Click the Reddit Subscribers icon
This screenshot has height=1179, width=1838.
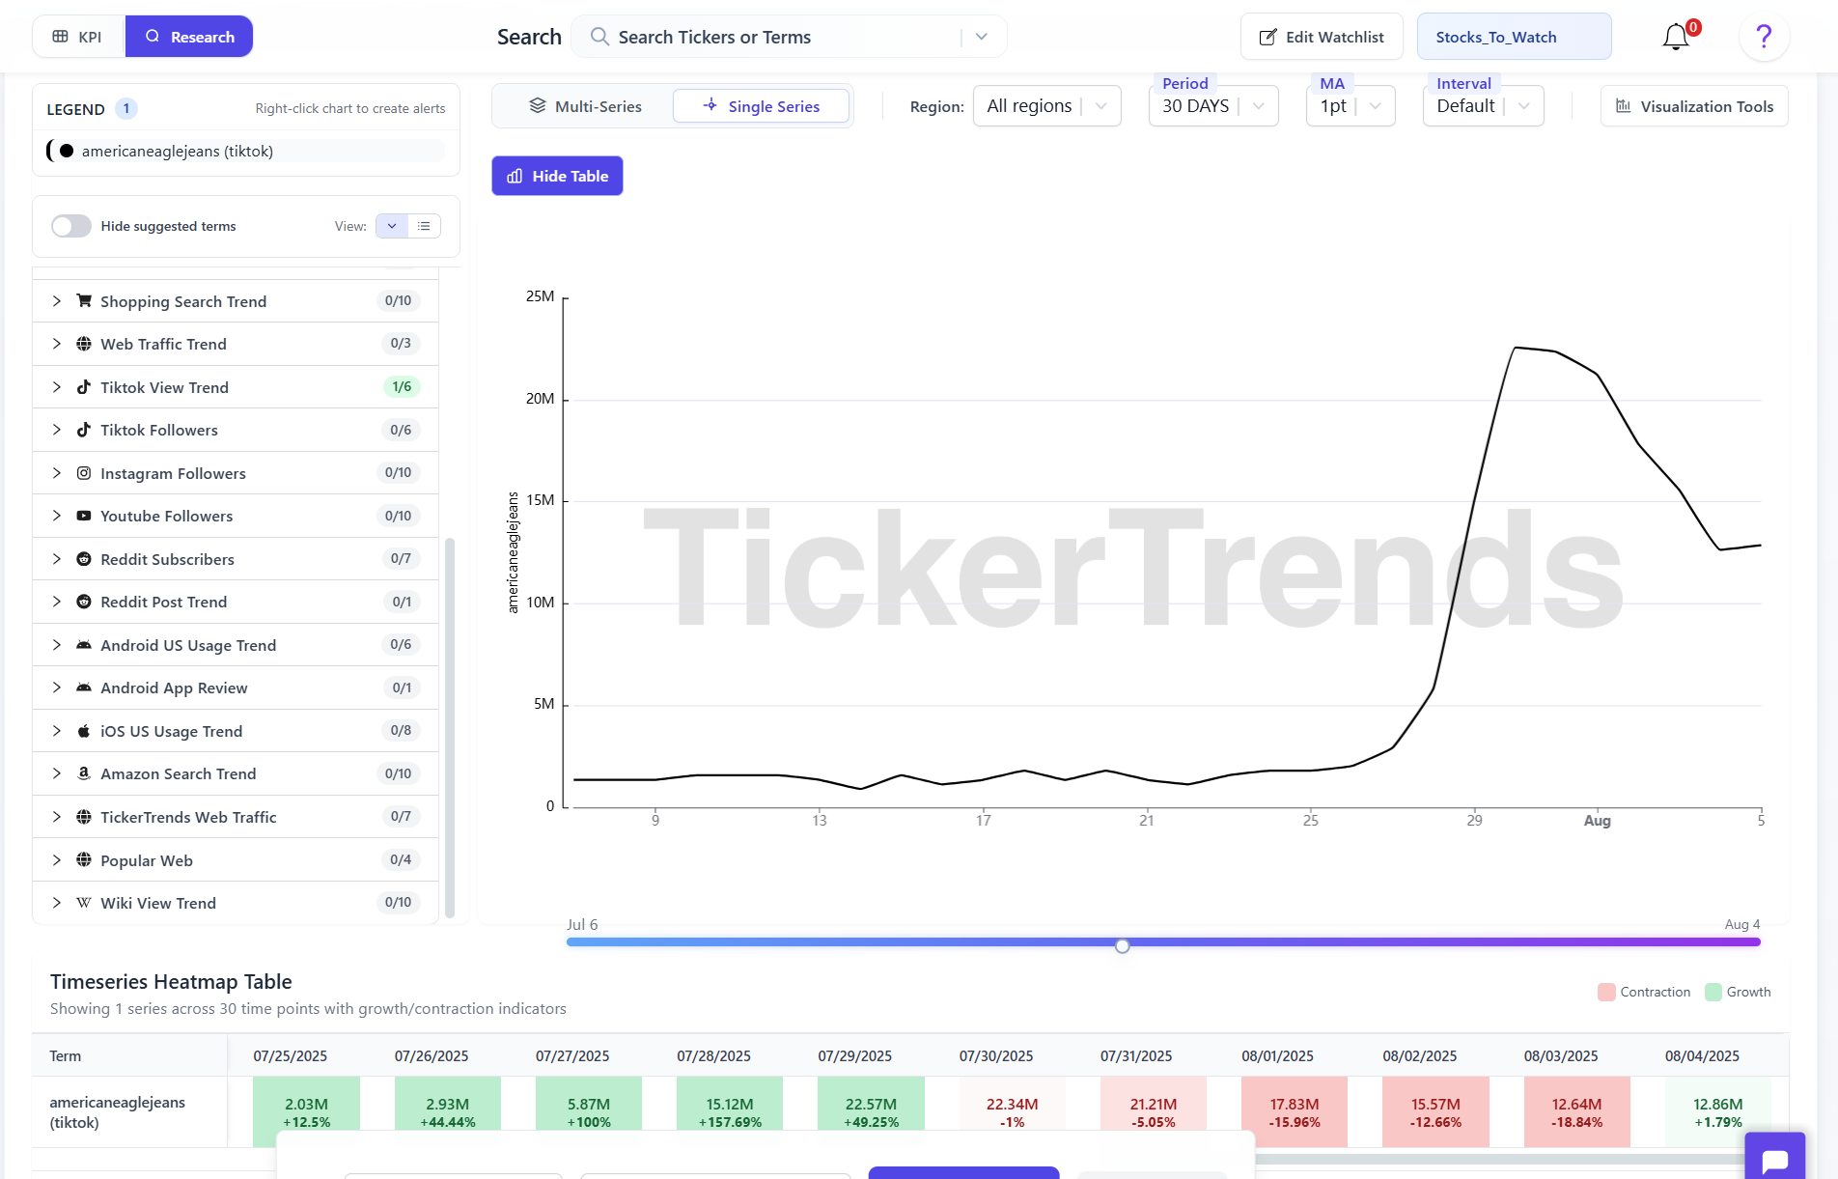coord(84,559)
